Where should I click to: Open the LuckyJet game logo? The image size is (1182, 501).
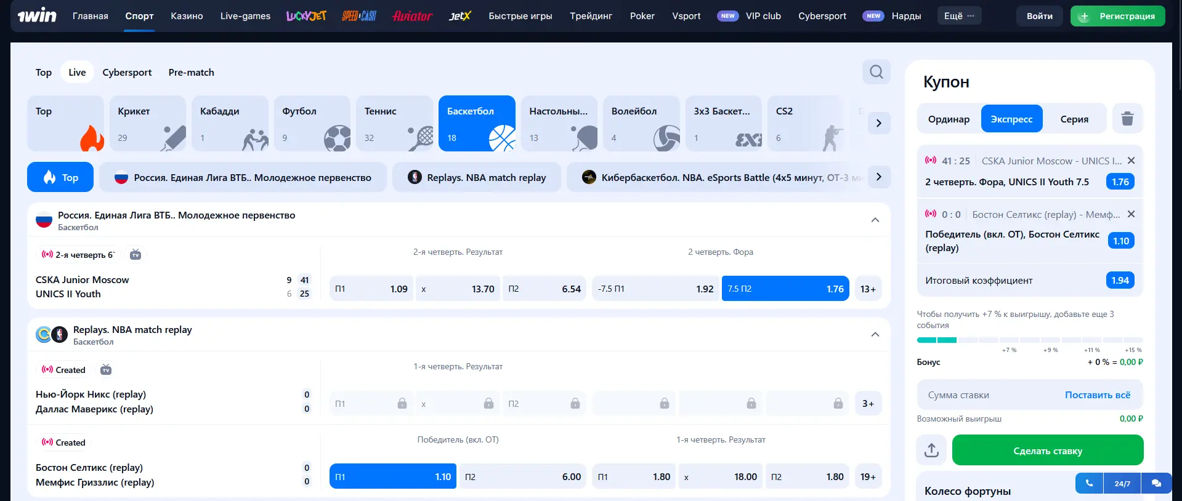[x=306, y=16]
